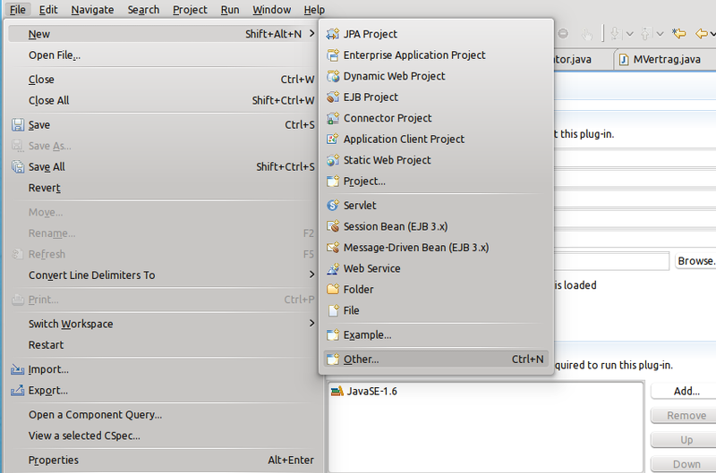Expand Convert Line Delimiters To submenu
Screen dimensions: 716x473
click(x=311, y=275)
